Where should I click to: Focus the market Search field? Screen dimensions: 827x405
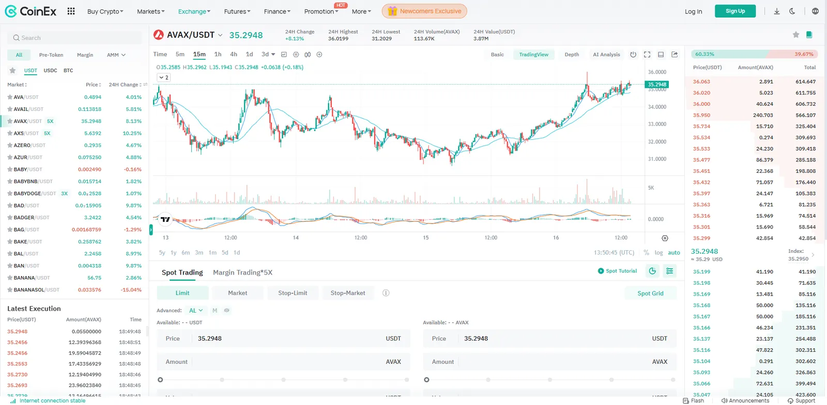[x=75, y=38]
